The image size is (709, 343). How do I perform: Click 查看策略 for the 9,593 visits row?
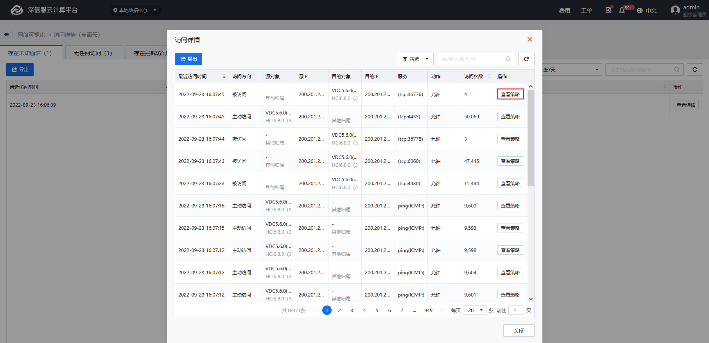(x=510, y=228)
